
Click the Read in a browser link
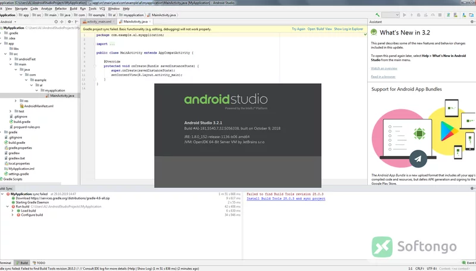(383, 77)
